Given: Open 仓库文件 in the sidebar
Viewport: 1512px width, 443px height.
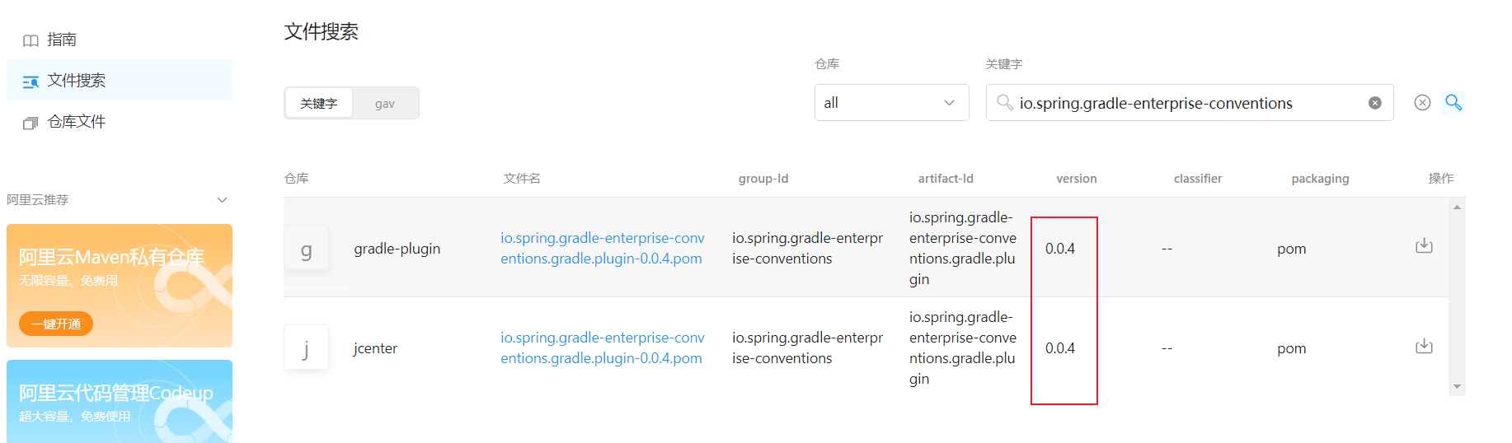Looking at the screenshot, I should coord(76,122).
